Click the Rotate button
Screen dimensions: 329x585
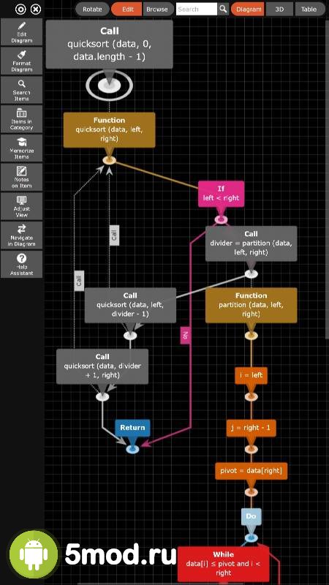(x=93, y=9)
